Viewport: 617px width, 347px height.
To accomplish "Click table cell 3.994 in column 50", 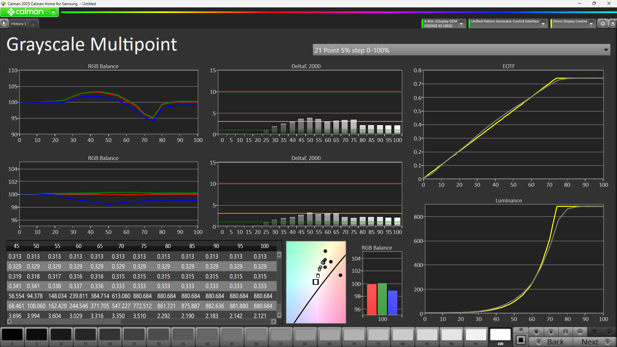I will pos(33,316).
